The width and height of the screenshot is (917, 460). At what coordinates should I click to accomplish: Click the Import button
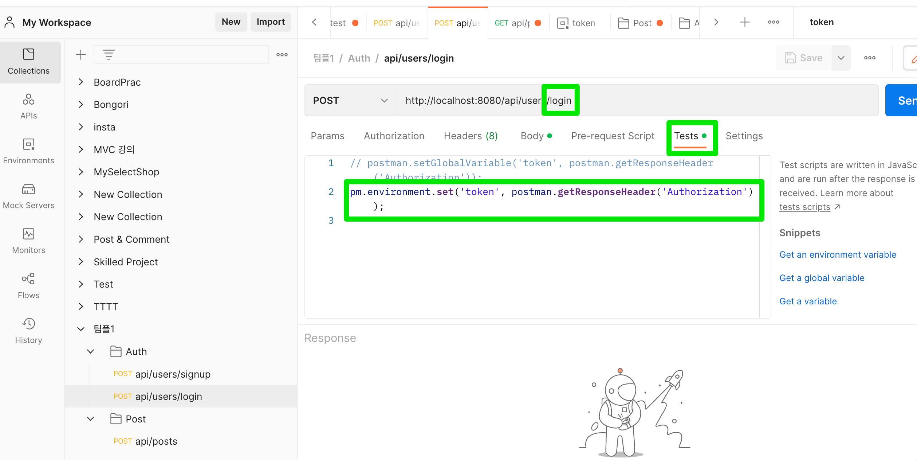(x=270, y=22)
